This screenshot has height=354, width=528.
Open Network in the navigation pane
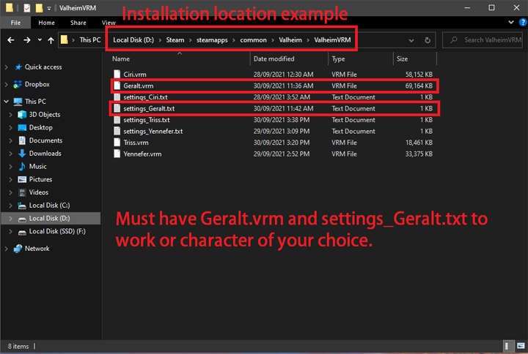point(37,249)
